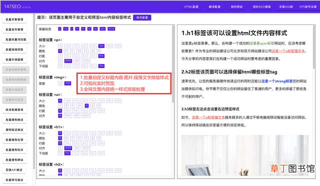Open 批量外链留痕 in the sidebar
Image resolution: width=320 pixels, height=186 pixels.
click(x=14, y=59)
